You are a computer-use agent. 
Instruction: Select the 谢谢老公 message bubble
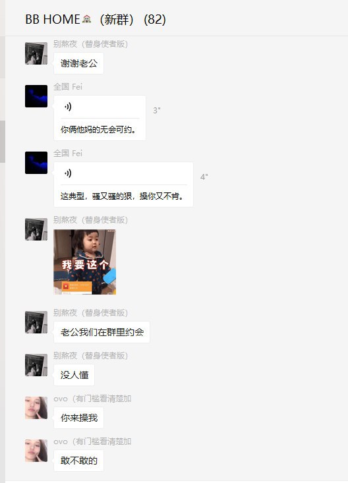(x=78, y=63)
